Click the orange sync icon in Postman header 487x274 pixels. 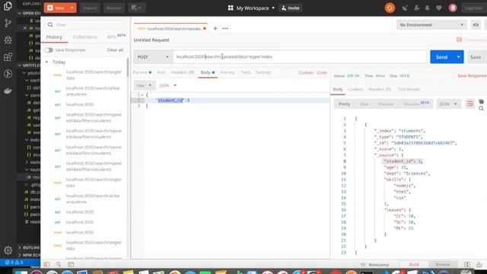tap(390, 8)
